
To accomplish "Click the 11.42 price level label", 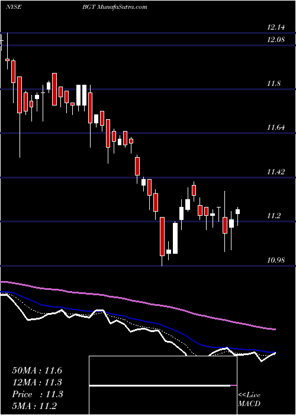I will [276, 172].
